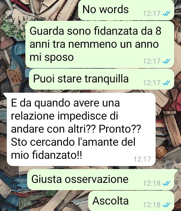Click the word 'tranquilla' in sent message
Image resolution: width=181 pixels, height=211 pixels.
click(x=106, y=79)
